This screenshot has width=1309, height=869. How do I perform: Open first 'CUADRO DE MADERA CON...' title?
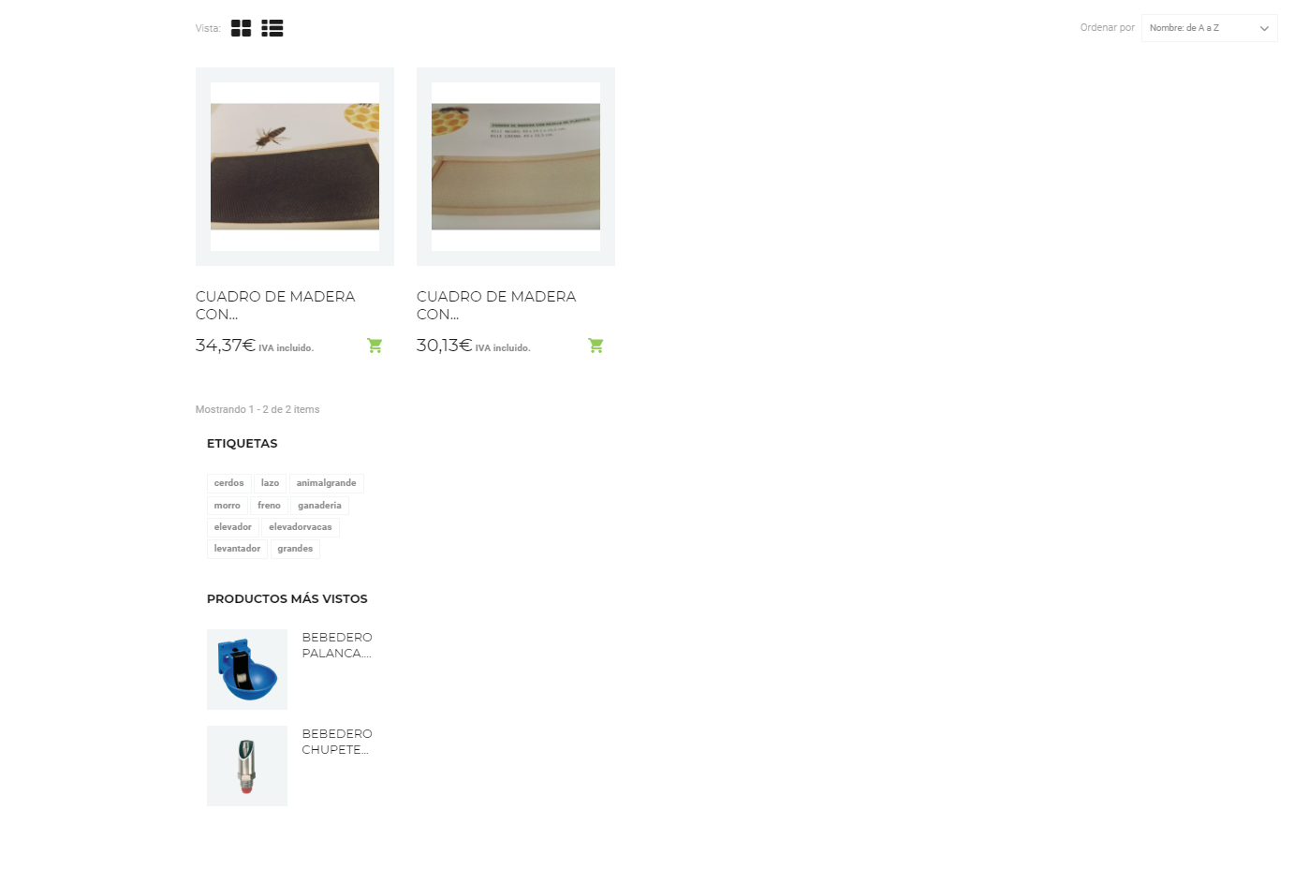pos(275,305)
